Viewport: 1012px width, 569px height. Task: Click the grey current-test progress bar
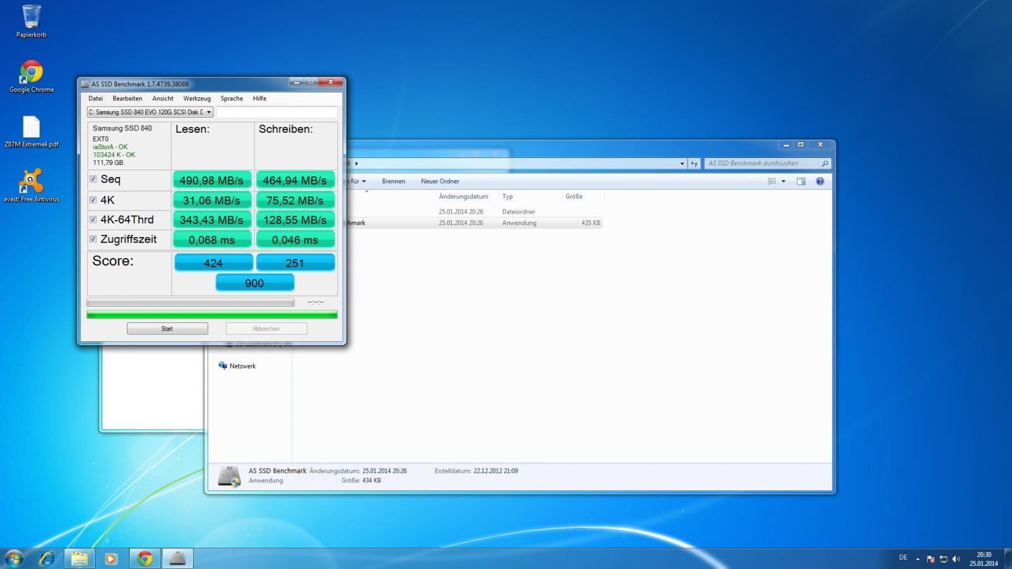click(x=190, y=302)
